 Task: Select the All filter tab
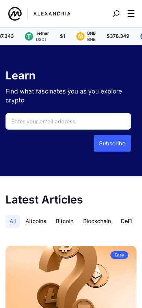(13, 221)
